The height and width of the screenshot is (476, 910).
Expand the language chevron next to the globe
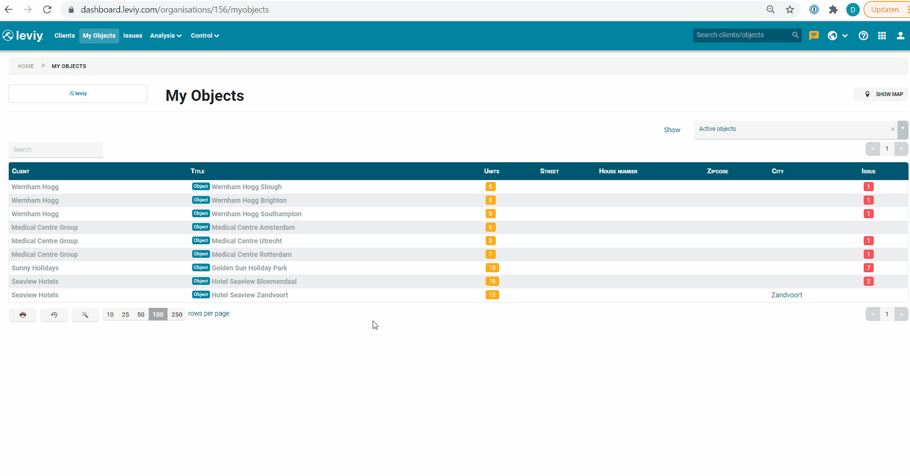[x=845, y=36]
